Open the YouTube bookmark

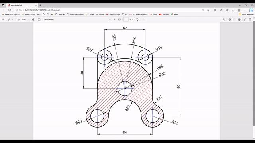click(164, 14)
